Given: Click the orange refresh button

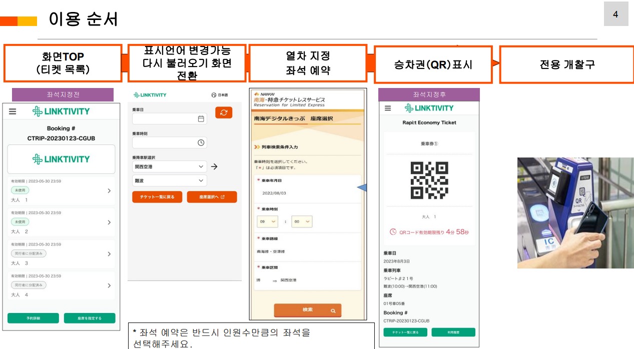Looking at the screenshot, I should point(224,112).
